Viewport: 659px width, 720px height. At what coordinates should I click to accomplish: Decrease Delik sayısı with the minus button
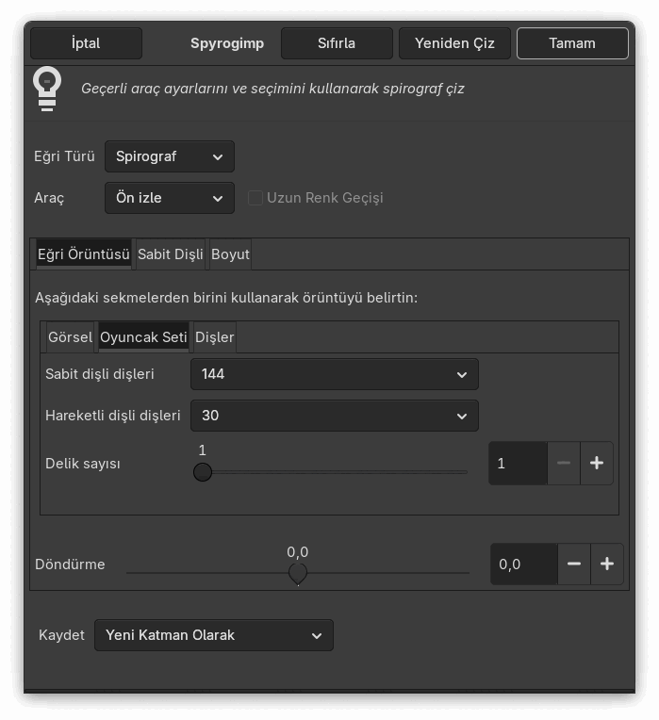[x=564, y=464]
